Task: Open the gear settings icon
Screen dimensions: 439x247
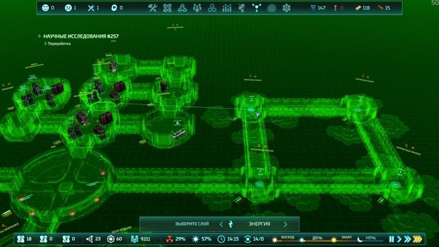Action: pyautogui.click(x=286, y=8)
